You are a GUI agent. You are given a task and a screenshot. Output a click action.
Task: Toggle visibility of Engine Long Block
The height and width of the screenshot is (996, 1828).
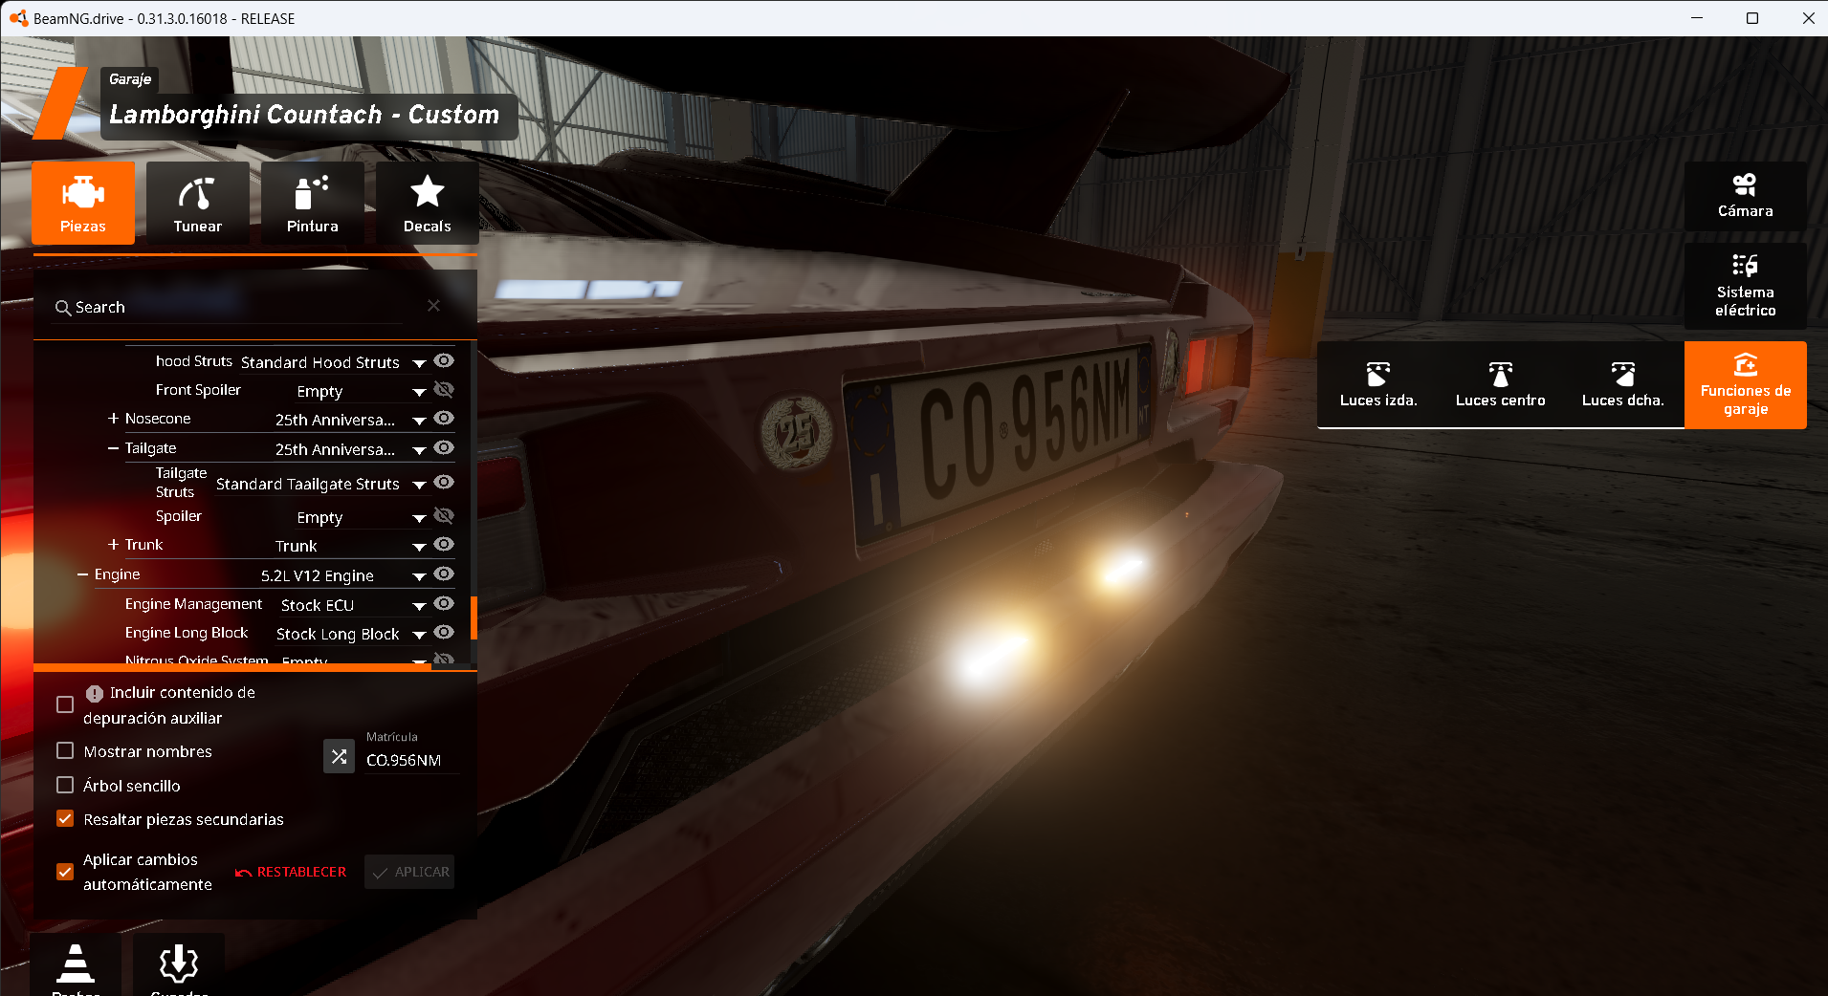[444, 632]
